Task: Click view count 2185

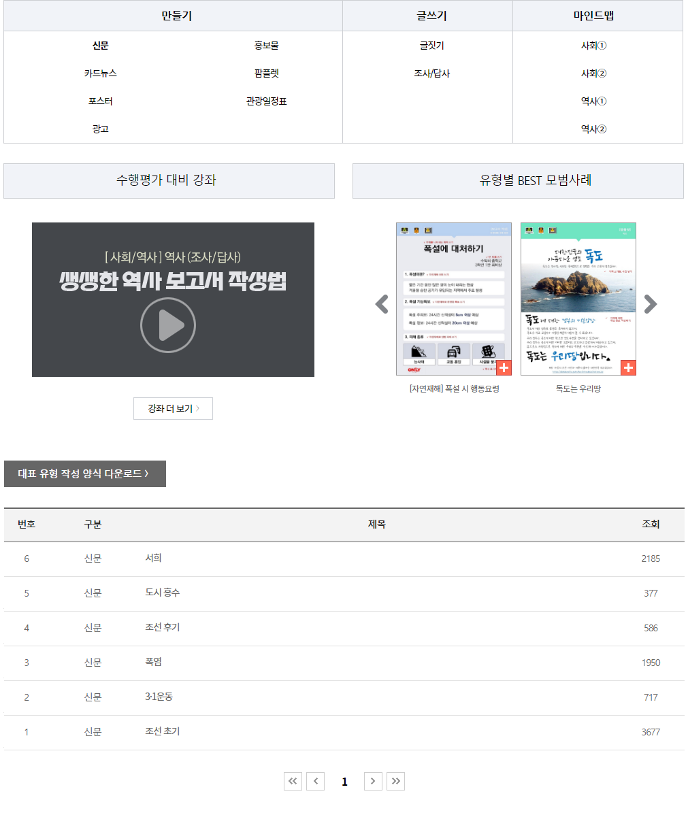Action: pos(651,559)
